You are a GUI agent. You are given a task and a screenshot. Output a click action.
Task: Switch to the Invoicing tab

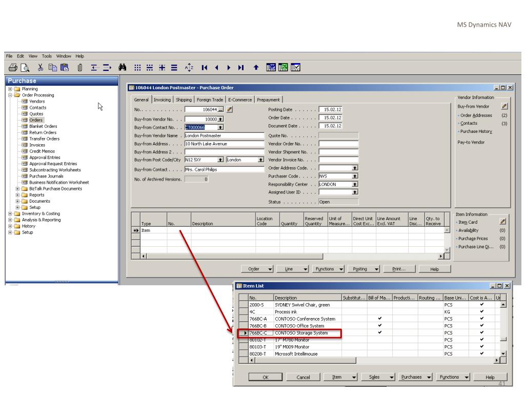tap(162, 100)
